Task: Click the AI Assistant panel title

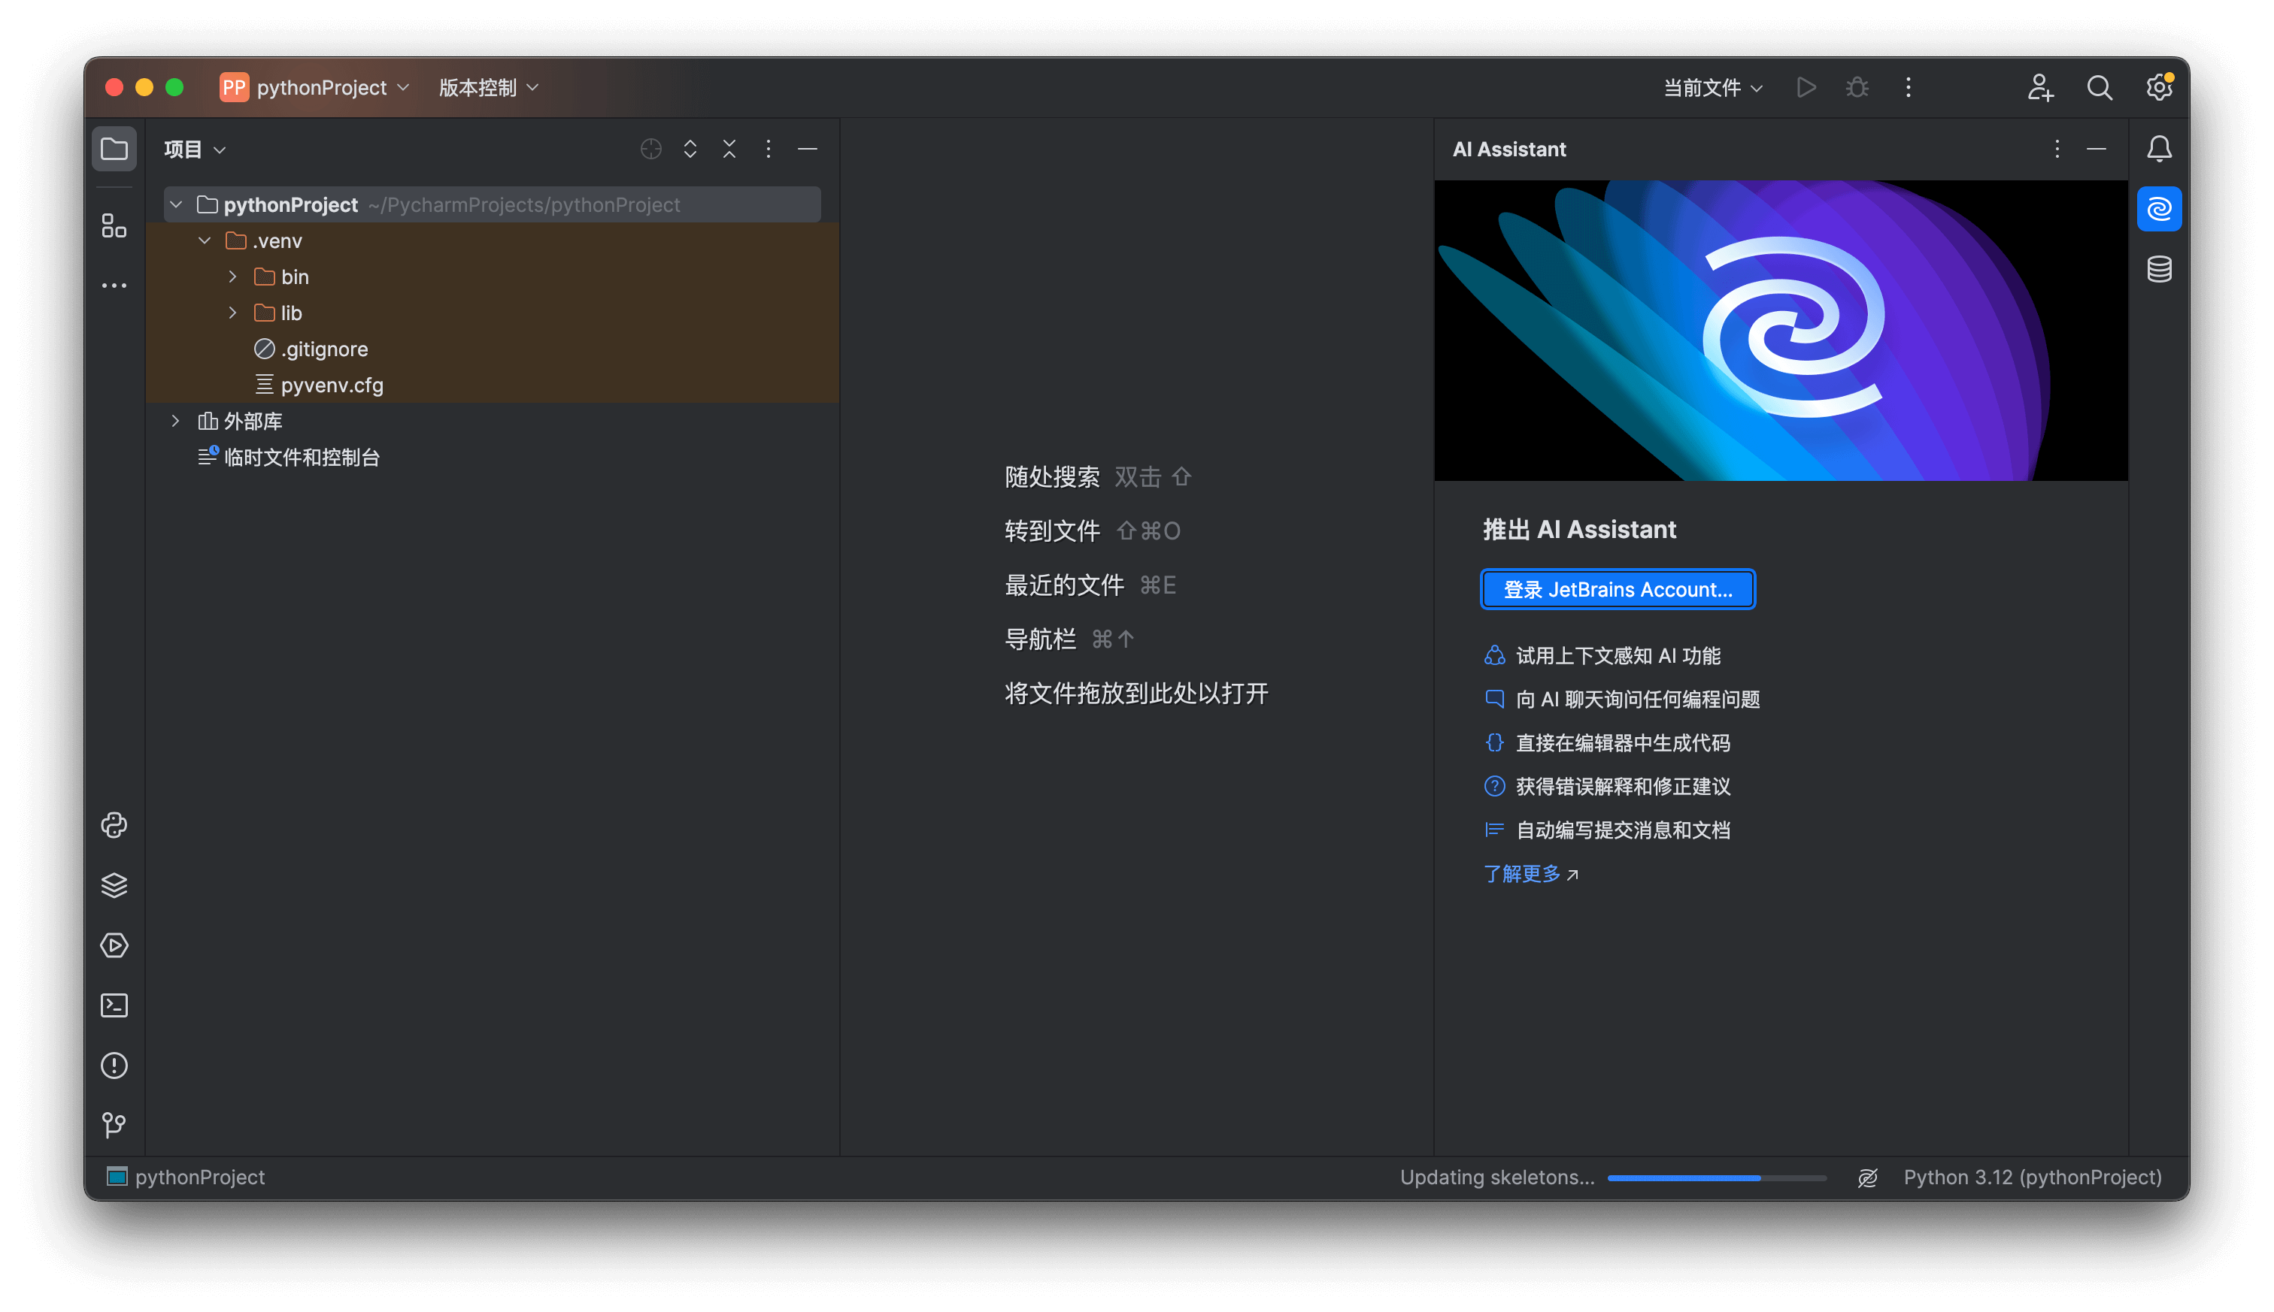Action: [1508, 149]
